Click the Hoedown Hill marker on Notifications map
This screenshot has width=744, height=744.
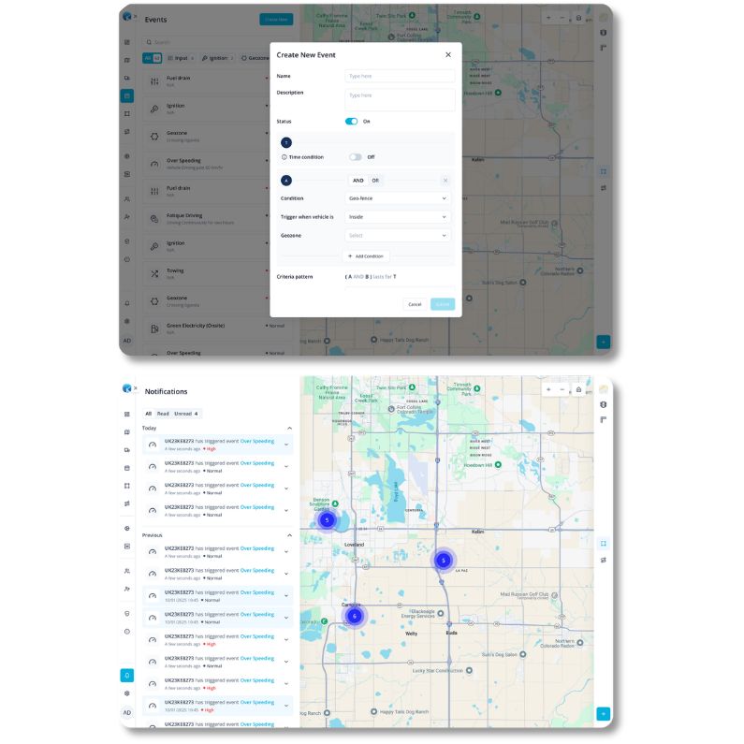(x=498, y=464)
